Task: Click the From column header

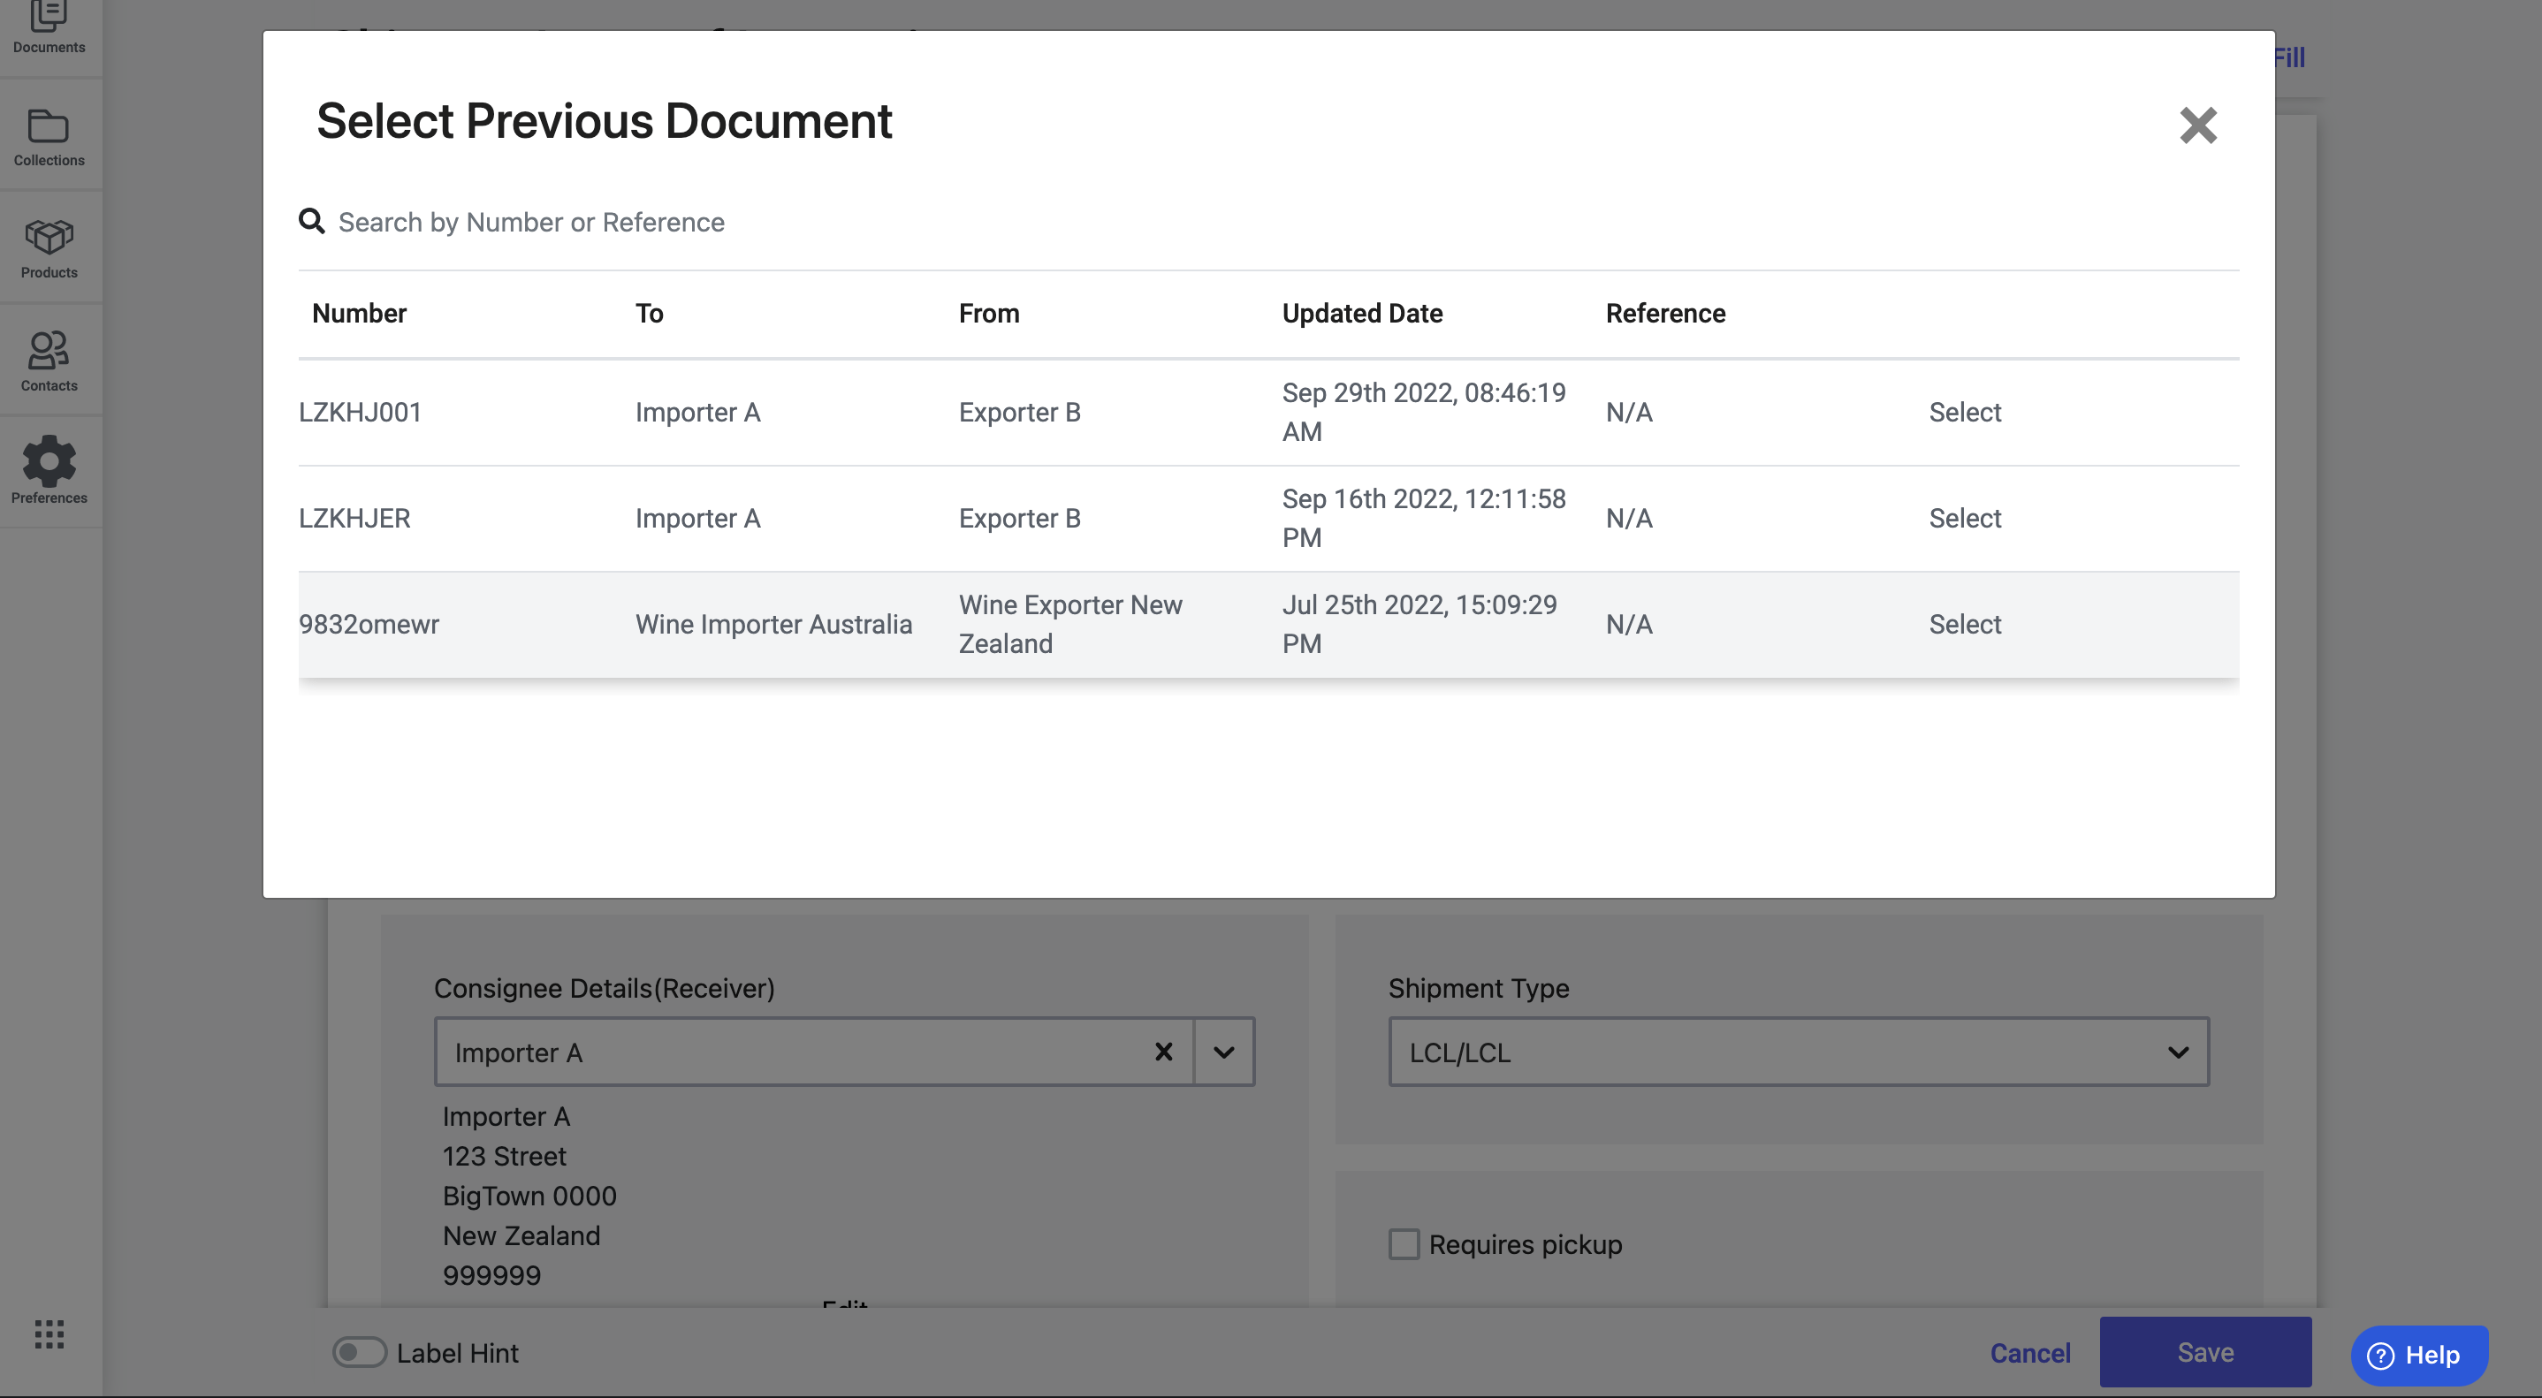Action: pyautogui.click(x=989, y=314)
